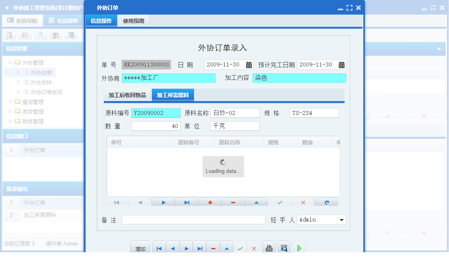Click the add record plus icon in raw materials grid
The height and width of the screenshot is (259, 449).
click(x=210, y=202)
